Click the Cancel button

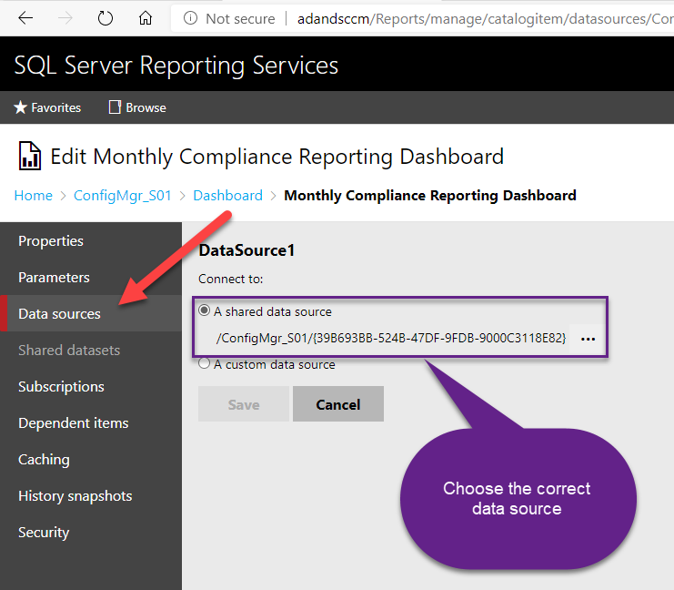(x=338, y=403)
